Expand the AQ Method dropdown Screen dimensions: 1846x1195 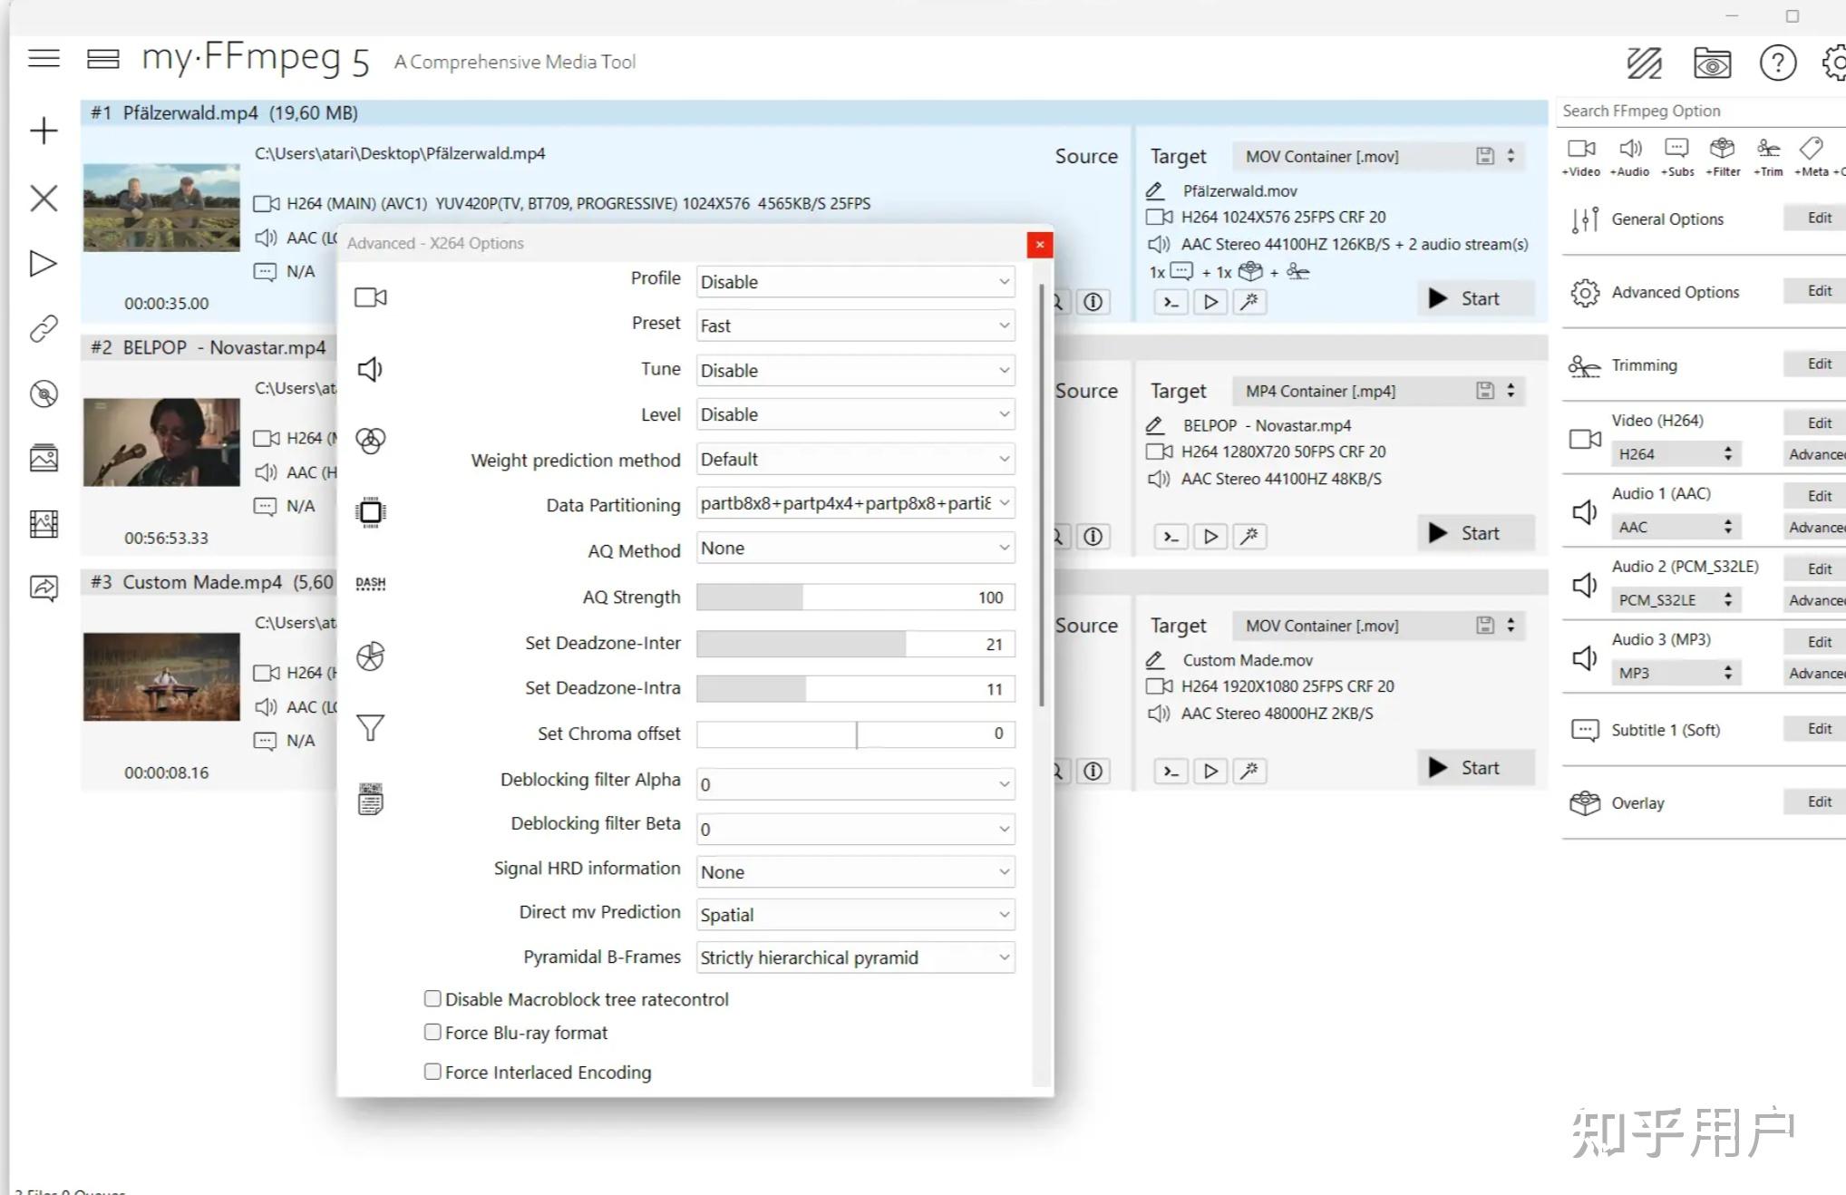(855, 548)
